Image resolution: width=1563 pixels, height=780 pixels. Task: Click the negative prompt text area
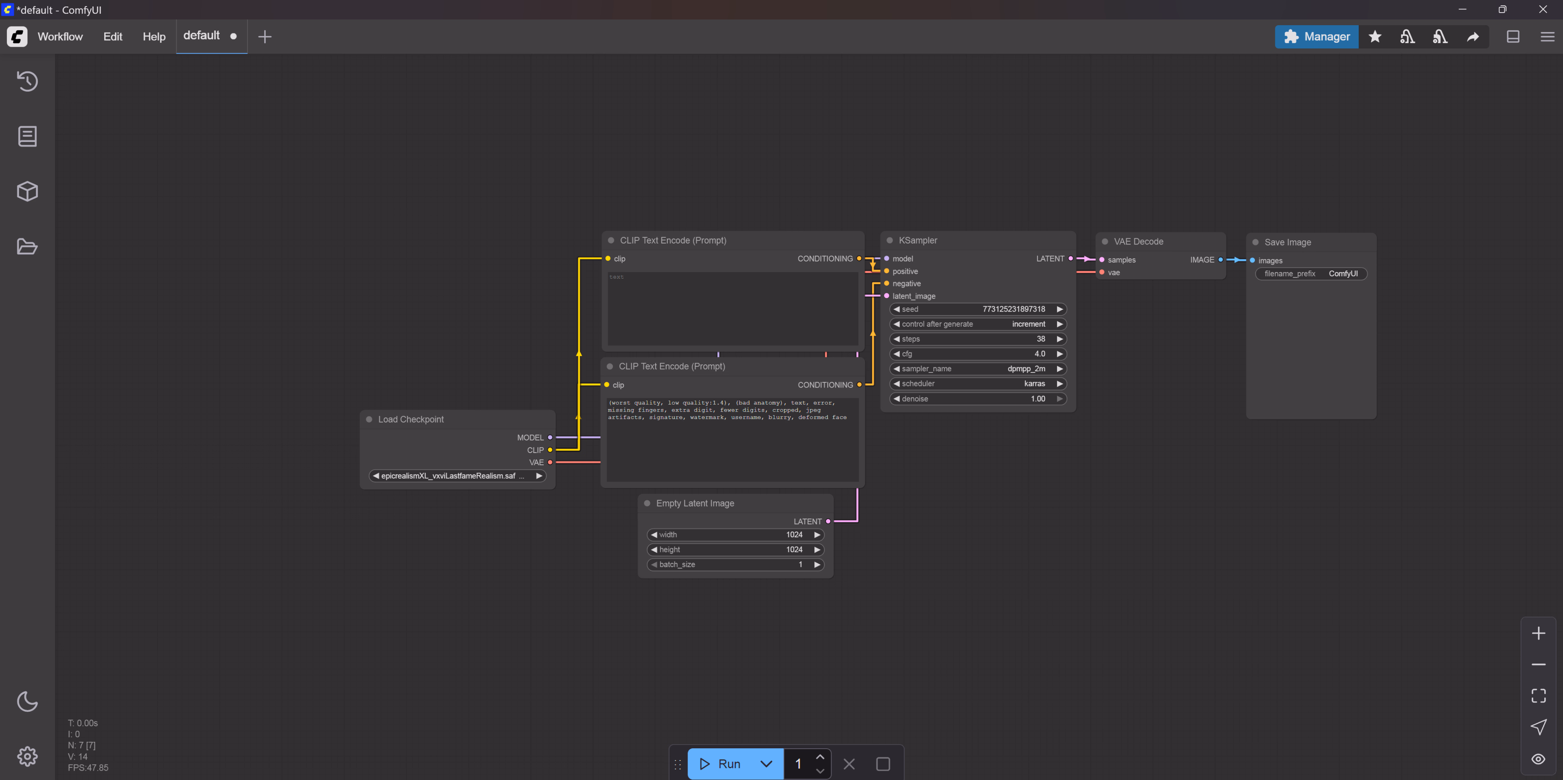click(732, 439)
